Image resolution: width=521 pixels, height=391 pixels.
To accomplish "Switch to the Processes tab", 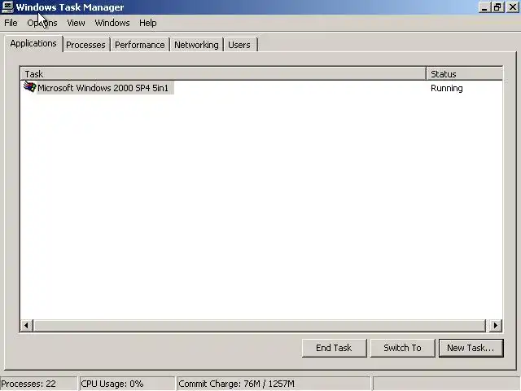I will pyautogui.click(x=85, y=45).
